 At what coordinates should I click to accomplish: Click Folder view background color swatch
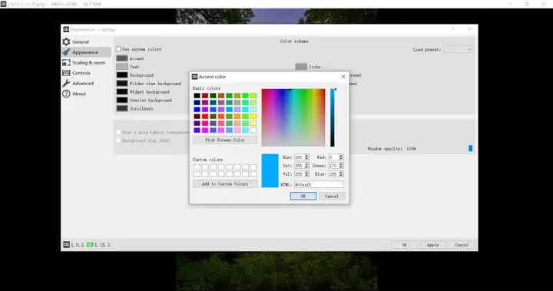(122, 83)
